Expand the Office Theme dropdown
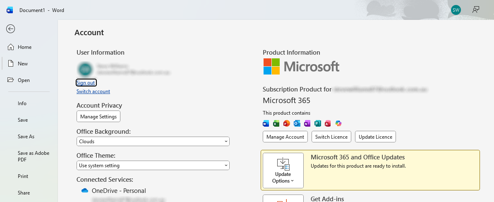Screen dimensions: 494x202 click(x=153, y=166)
